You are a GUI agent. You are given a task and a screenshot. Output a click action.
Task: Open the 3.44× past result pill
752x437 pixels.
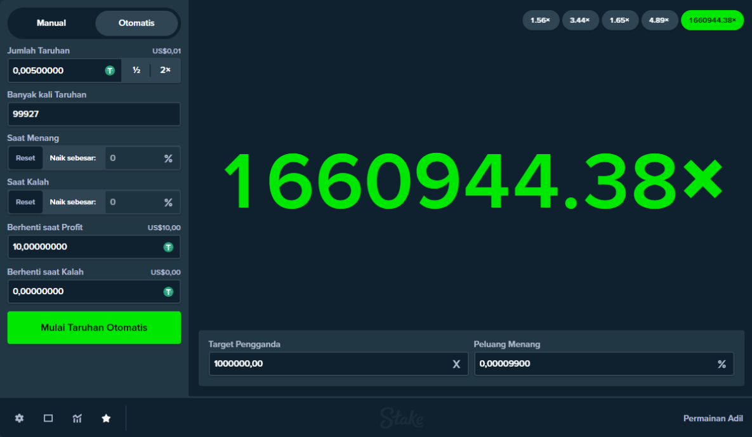[580, 20]
